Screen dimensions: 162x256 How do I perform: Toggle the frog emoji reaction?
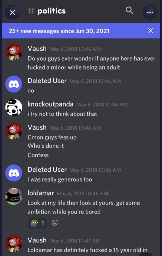[x=37, y=223]
